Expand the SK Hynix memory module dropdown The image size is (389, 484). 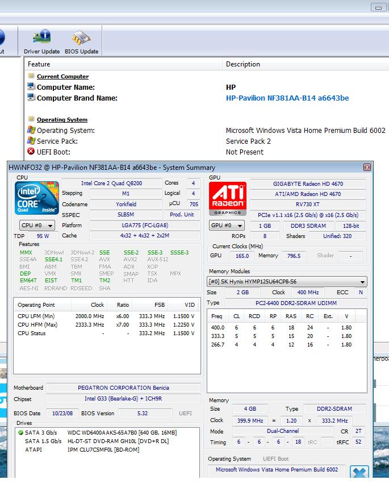287,282
